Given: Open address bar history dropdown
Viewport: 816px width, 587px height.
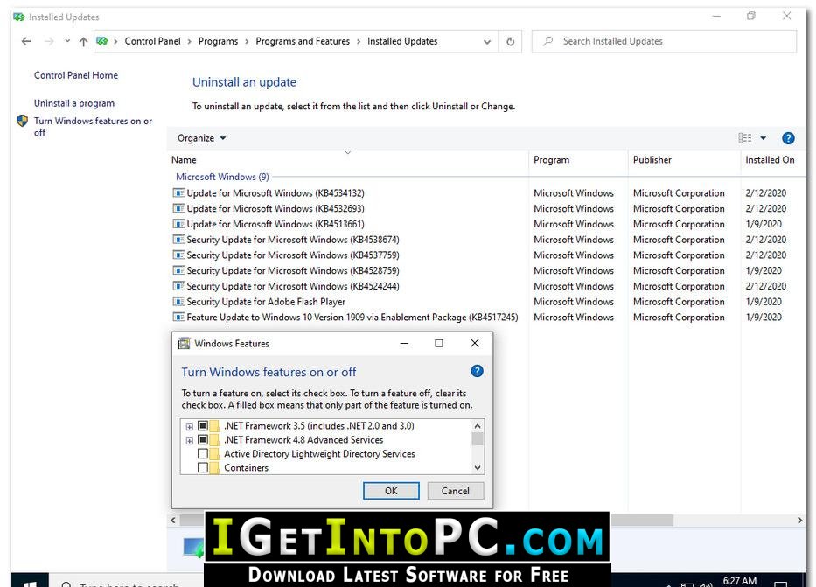Looking at the screenshot, I should 487,42.
